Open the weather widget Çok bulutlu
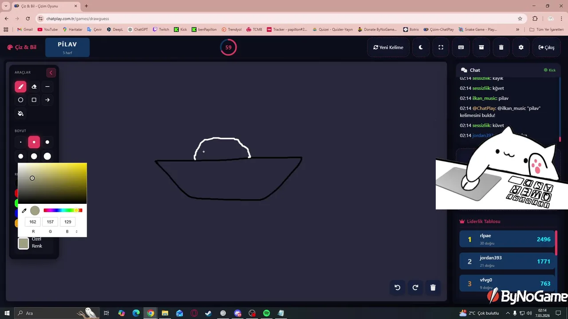 pyautogui.click(x=479, y=313)
